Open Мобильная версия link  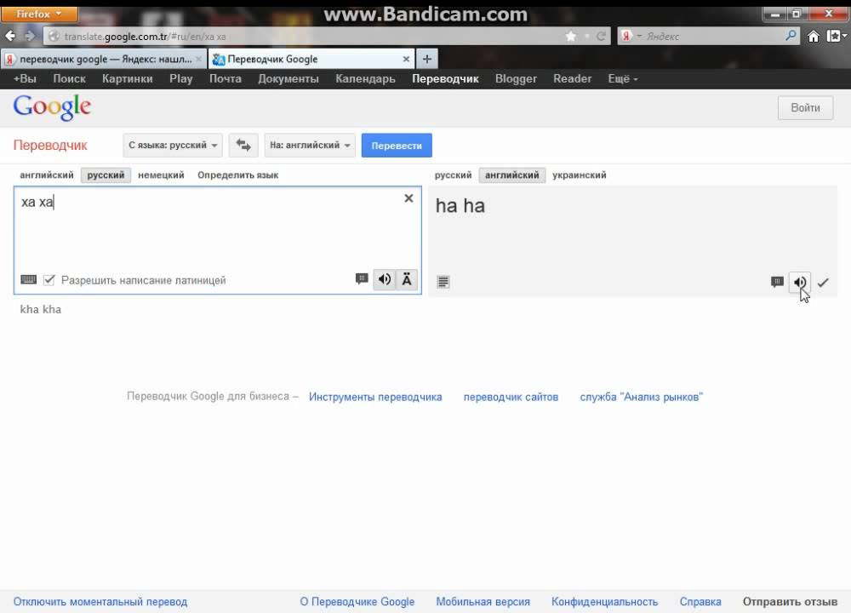tap(483, 602)
